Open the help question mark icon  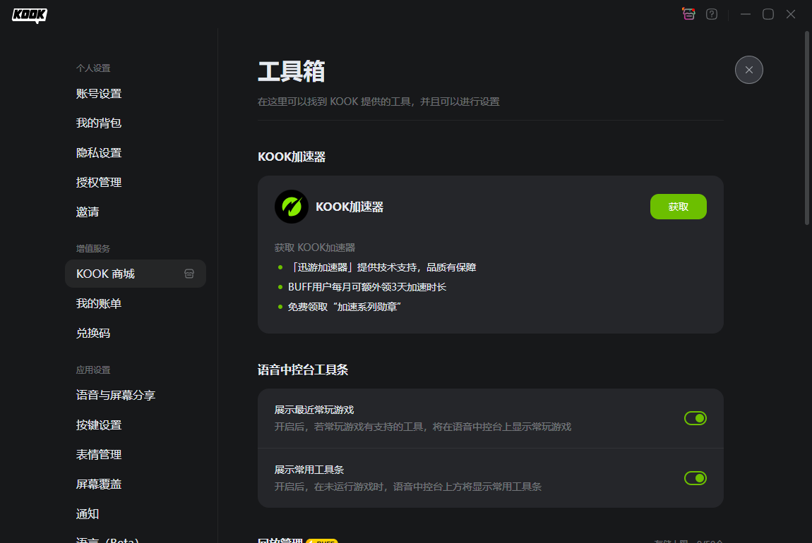coord(712,14)
